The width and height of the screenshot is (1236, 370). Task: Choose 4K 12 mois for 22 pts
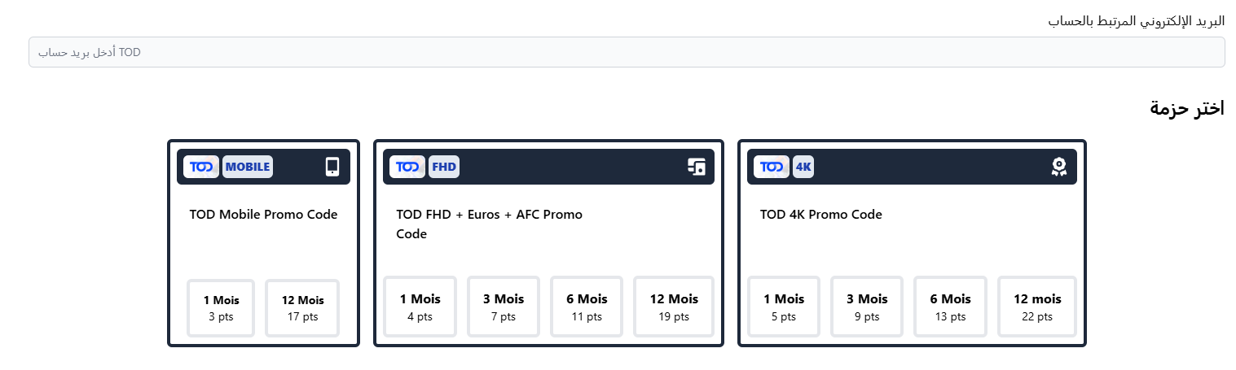tap(1037, 307)
